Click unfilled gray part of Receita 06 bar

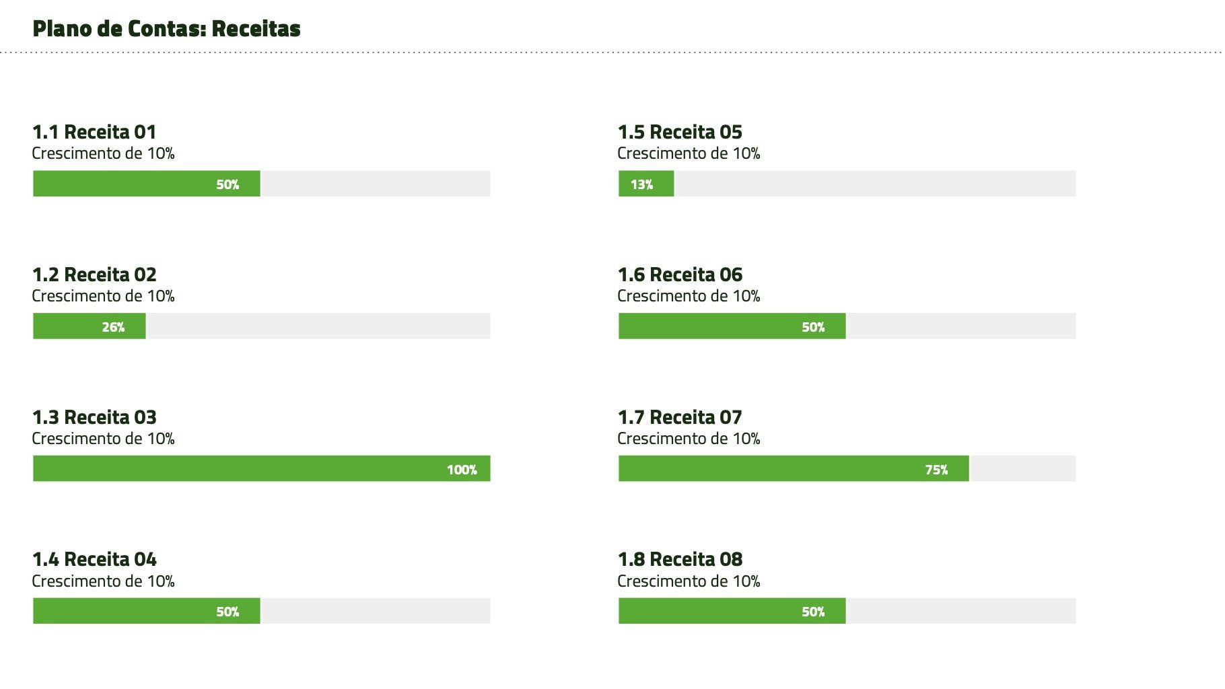click(x=960, y=326)
